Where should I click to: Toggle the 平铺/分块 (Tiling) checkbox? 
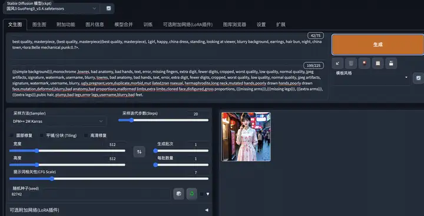coord(42,136)
